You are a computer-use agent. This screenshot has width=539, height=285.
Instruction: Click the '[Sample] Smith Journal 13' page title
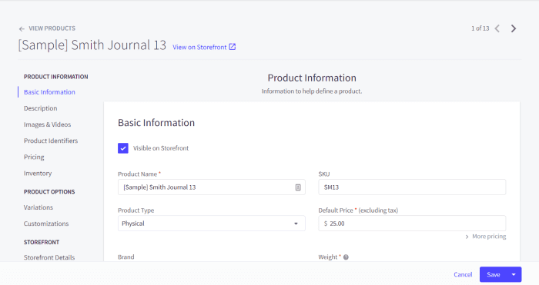92,45
